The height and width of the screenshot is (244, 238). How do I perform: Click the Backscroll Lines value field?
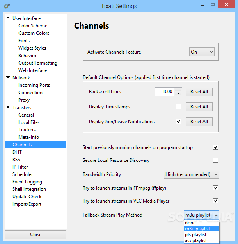(164, 91)
